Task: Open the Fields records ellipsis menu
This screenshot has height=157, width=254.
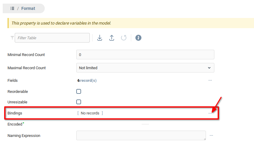Action: pyautogui.click(x=210, y=80)
